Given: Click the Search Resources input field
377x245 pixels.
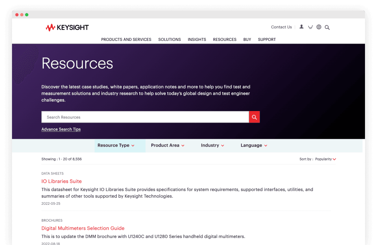Looking at the screenshot, I should 145,117.
